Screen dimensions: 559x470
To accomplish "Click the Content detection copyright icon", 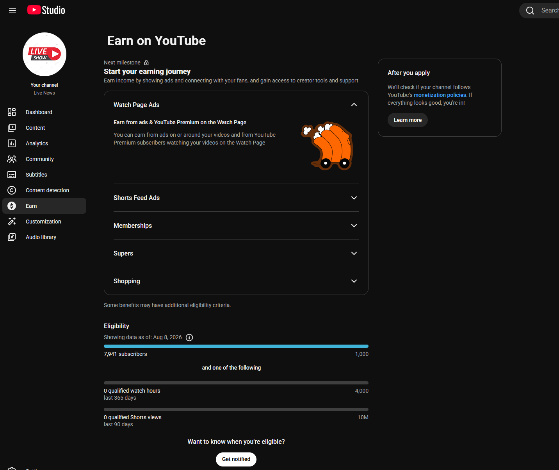I will [x=12, y=190].
